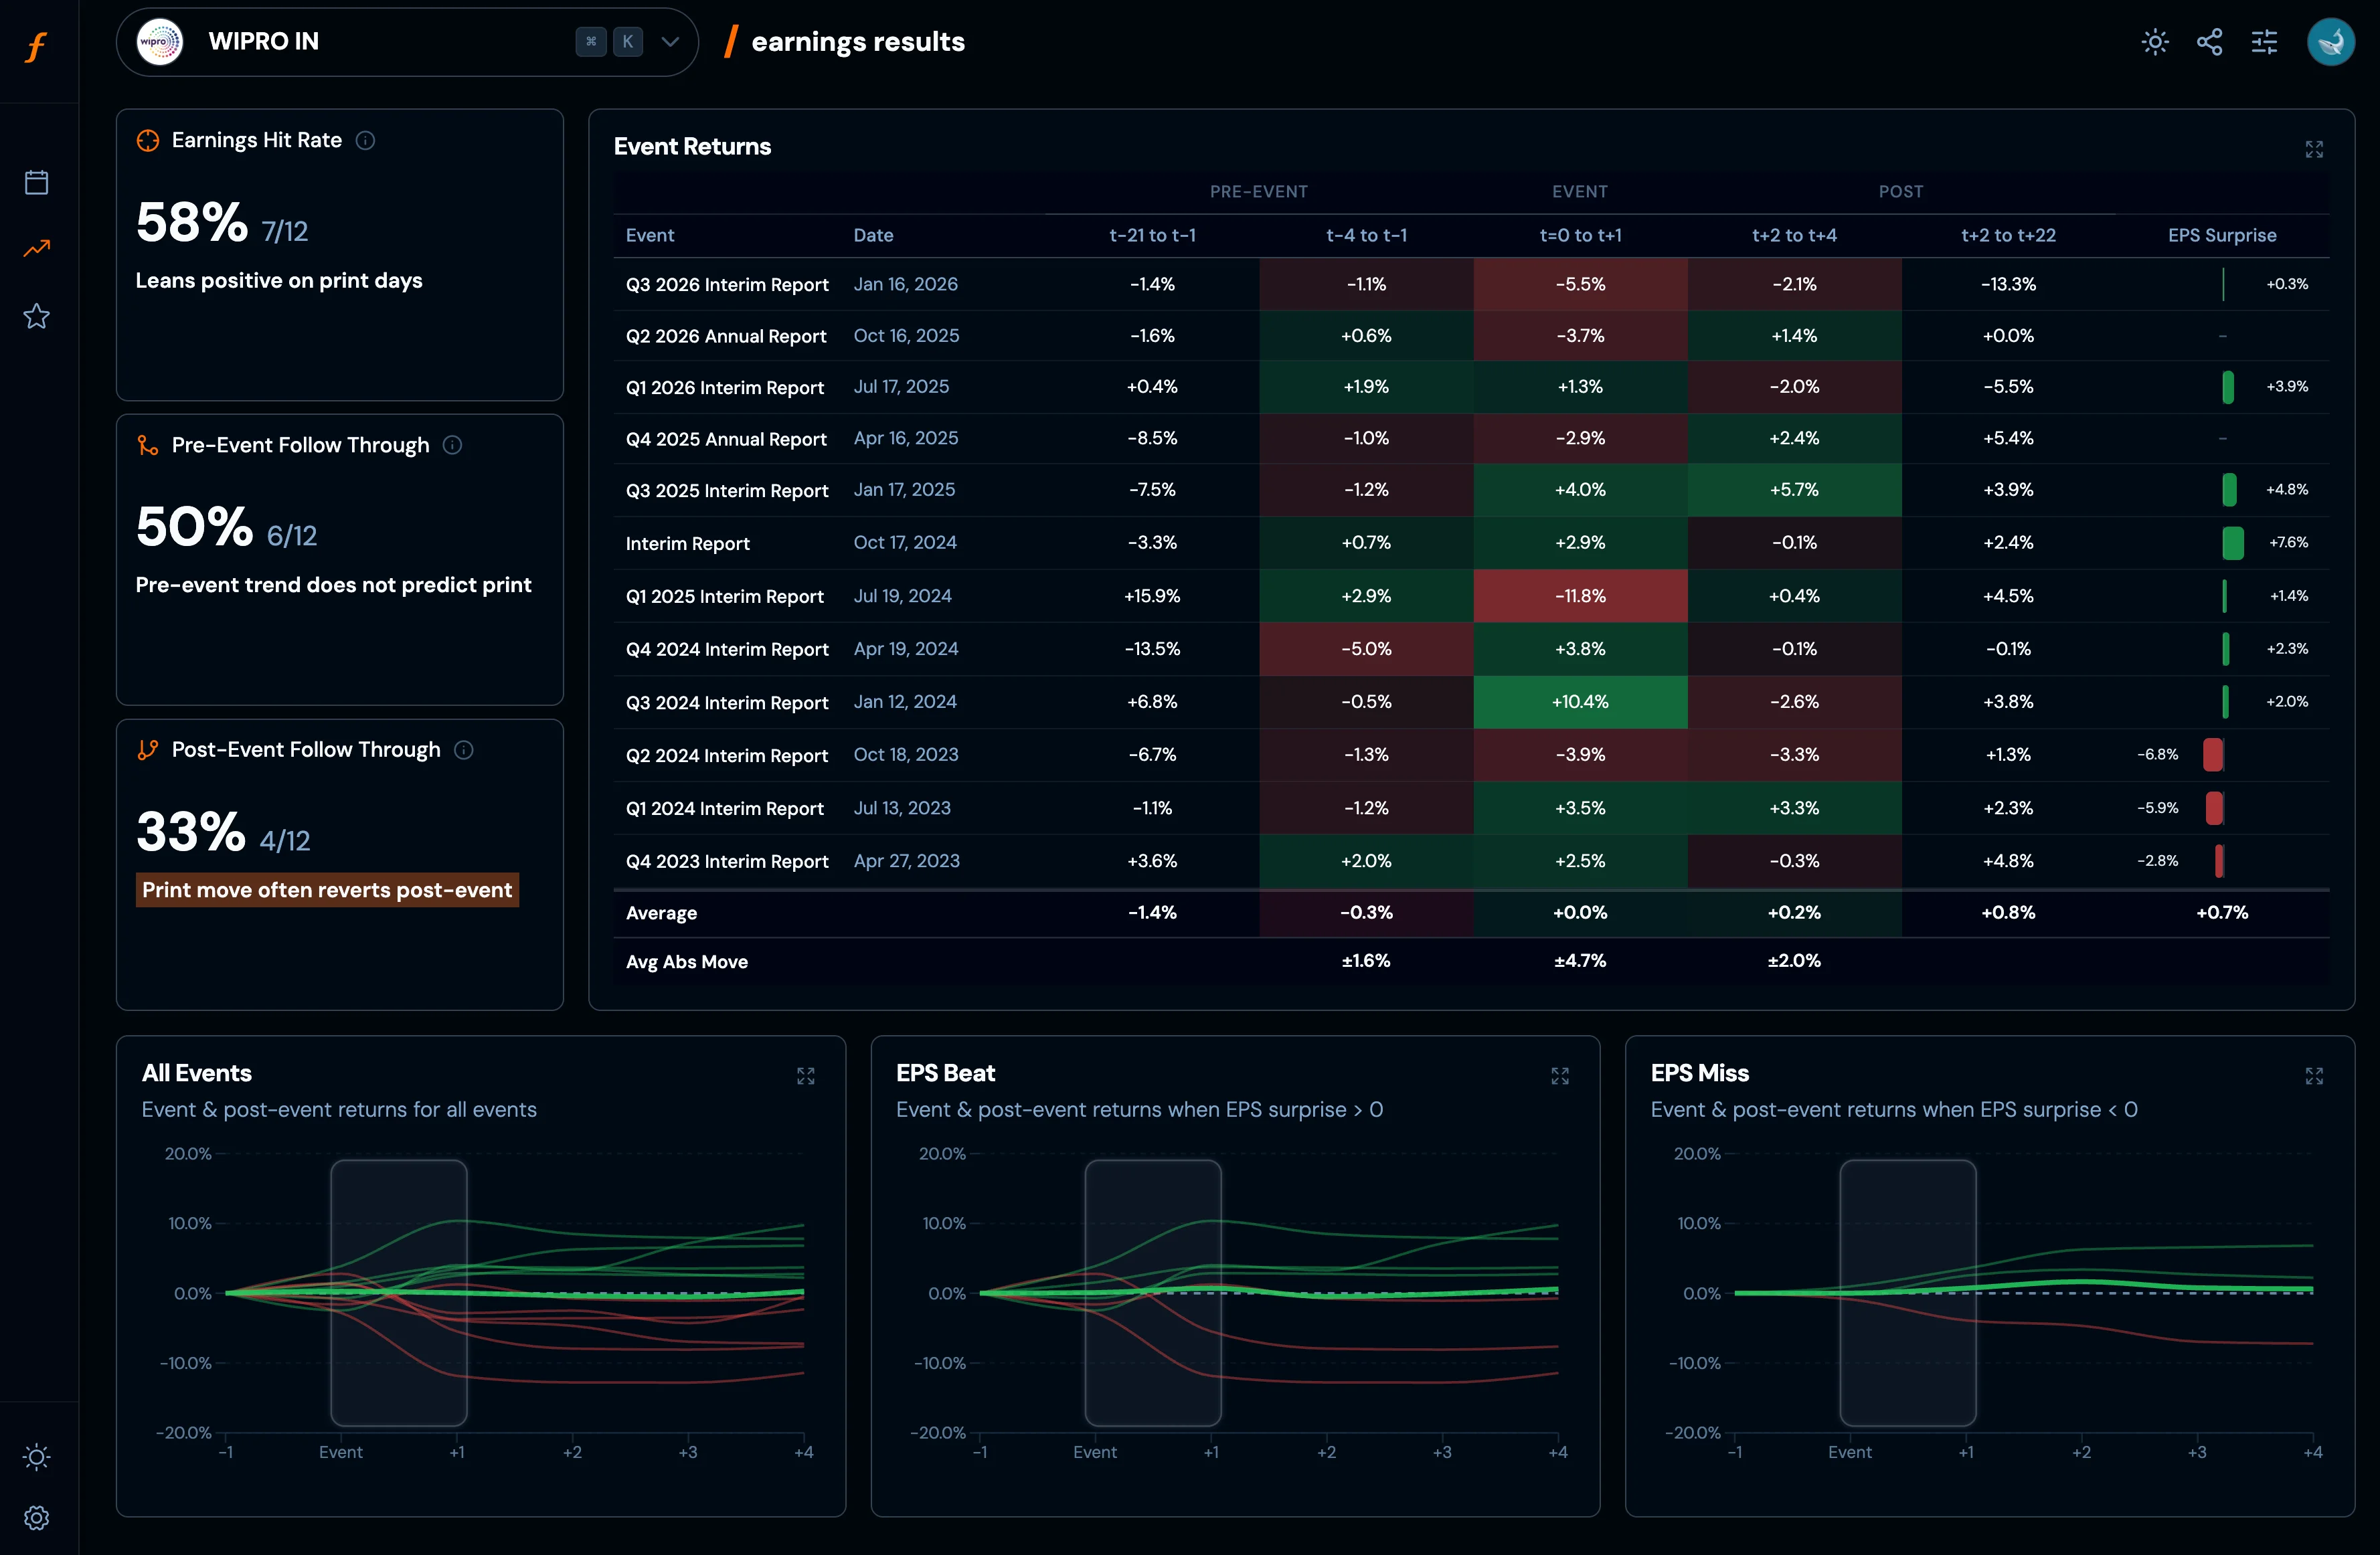Viewport: 2380px width, 1555px height.
Task: Expand the EPS Miss chart
Action: [2314, 1076]
